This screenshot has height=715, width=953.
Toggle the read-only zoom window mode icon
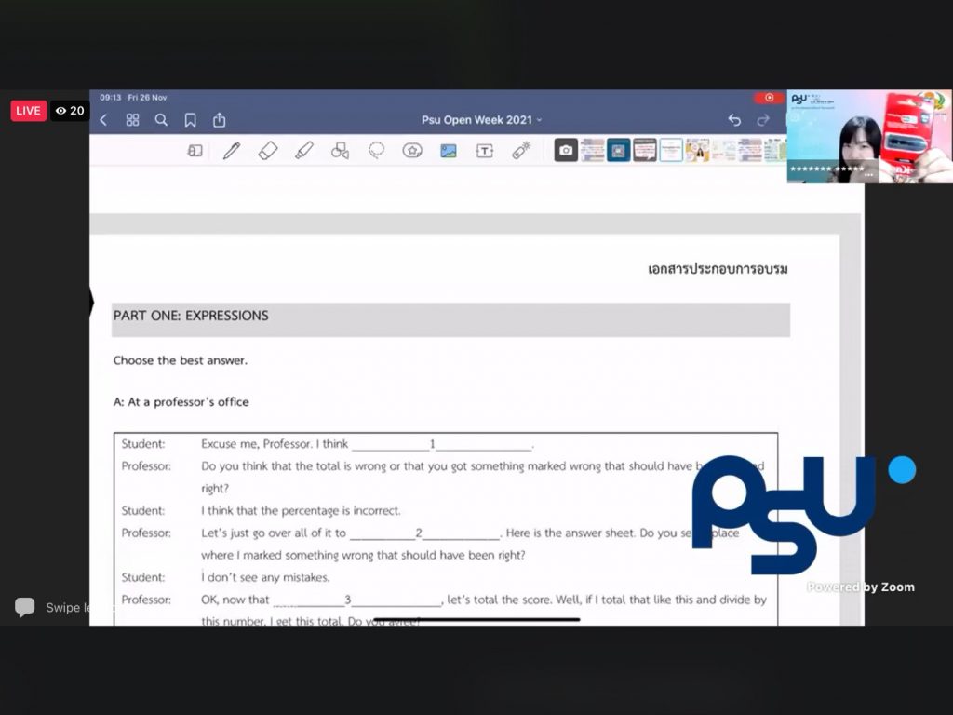click(195, 151)
